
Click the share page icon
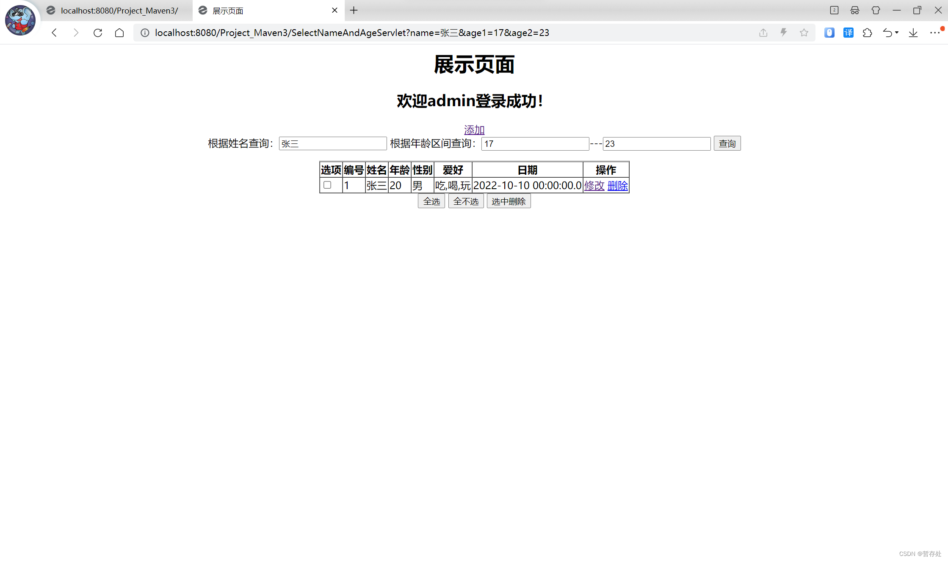click(763, 33)
